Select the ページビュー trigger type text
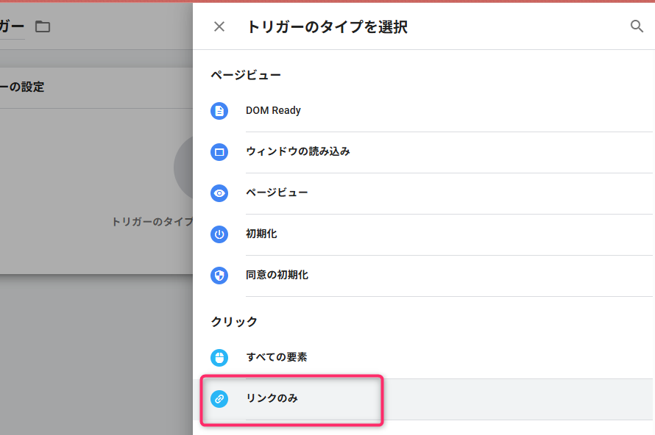The width and height of the screenshot is (655, 435). 277,193
